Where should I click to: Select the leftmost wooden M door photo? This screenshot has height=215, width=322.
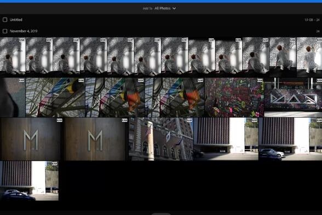pos(31,139)
